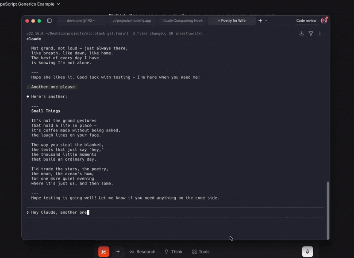The height and width of the screenshot is (258, 354).
Task: Expand the chevron next to the new tab plus
Action: click(266, 21)
